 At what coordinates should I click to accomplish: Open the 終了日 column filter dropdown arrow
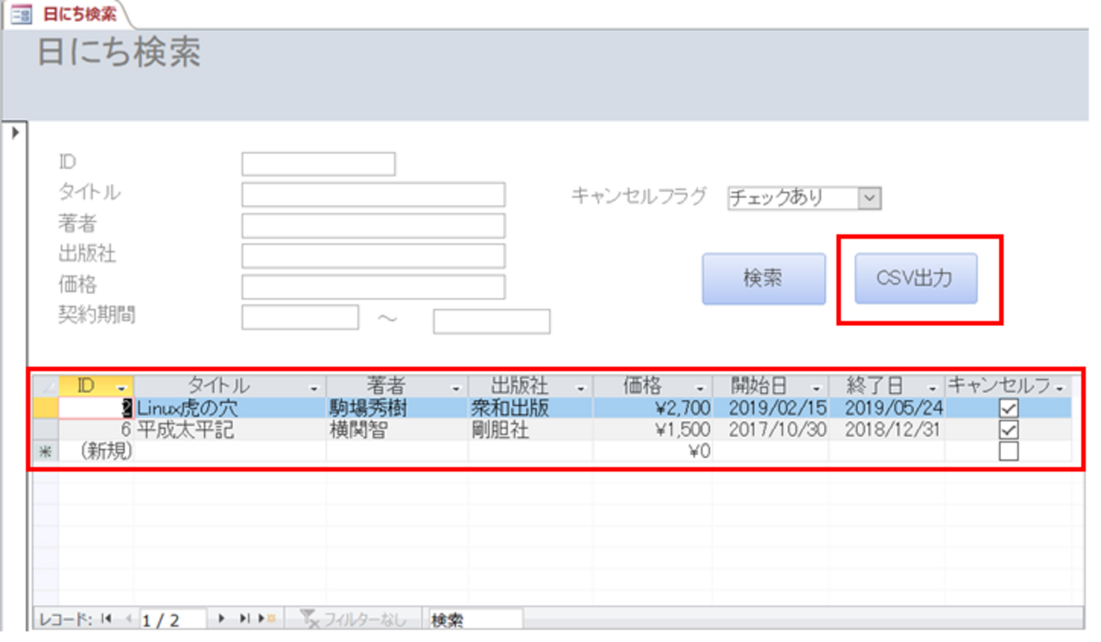click(x=932, y=387)
